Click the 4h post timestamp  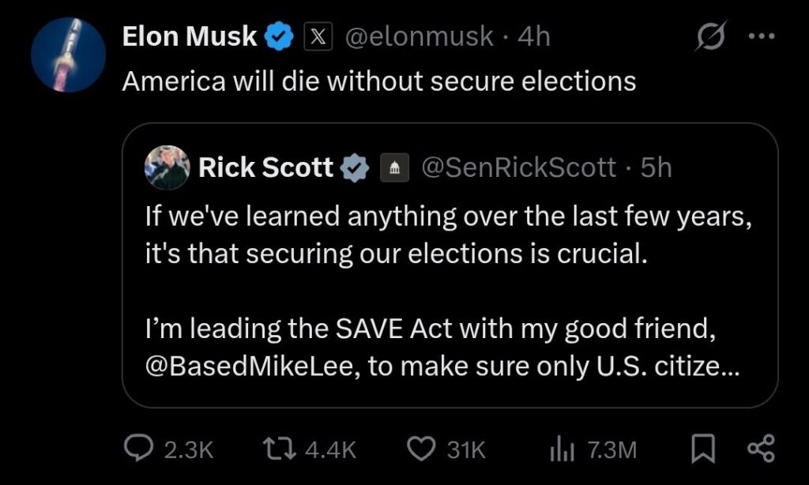coord(533,36)
